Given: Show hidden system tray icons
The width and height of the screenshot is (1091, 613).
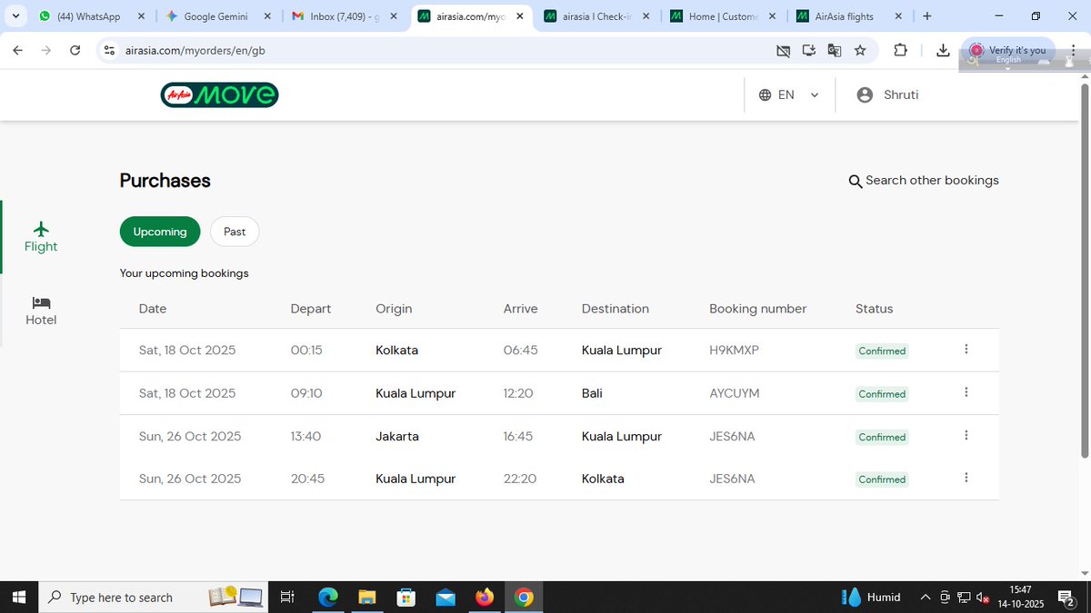Looking at the screenshot, I should [x=926, y=598].
